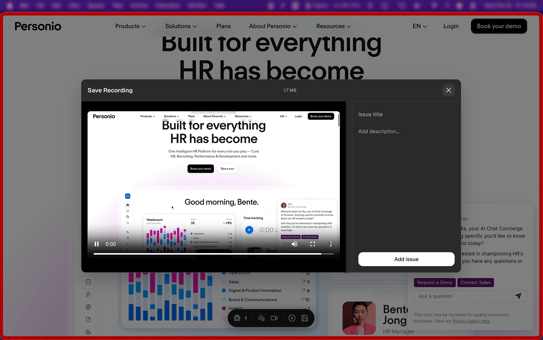Enter fullscreen for the recording video
543x340 pixels.
312,244
